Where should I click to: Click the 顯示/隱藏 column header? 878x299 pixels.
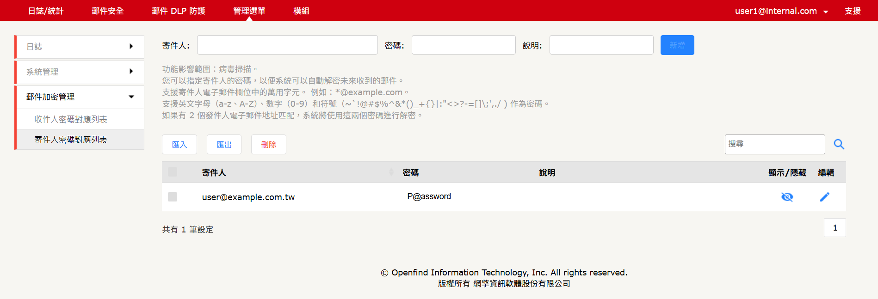tap(787, 172)
